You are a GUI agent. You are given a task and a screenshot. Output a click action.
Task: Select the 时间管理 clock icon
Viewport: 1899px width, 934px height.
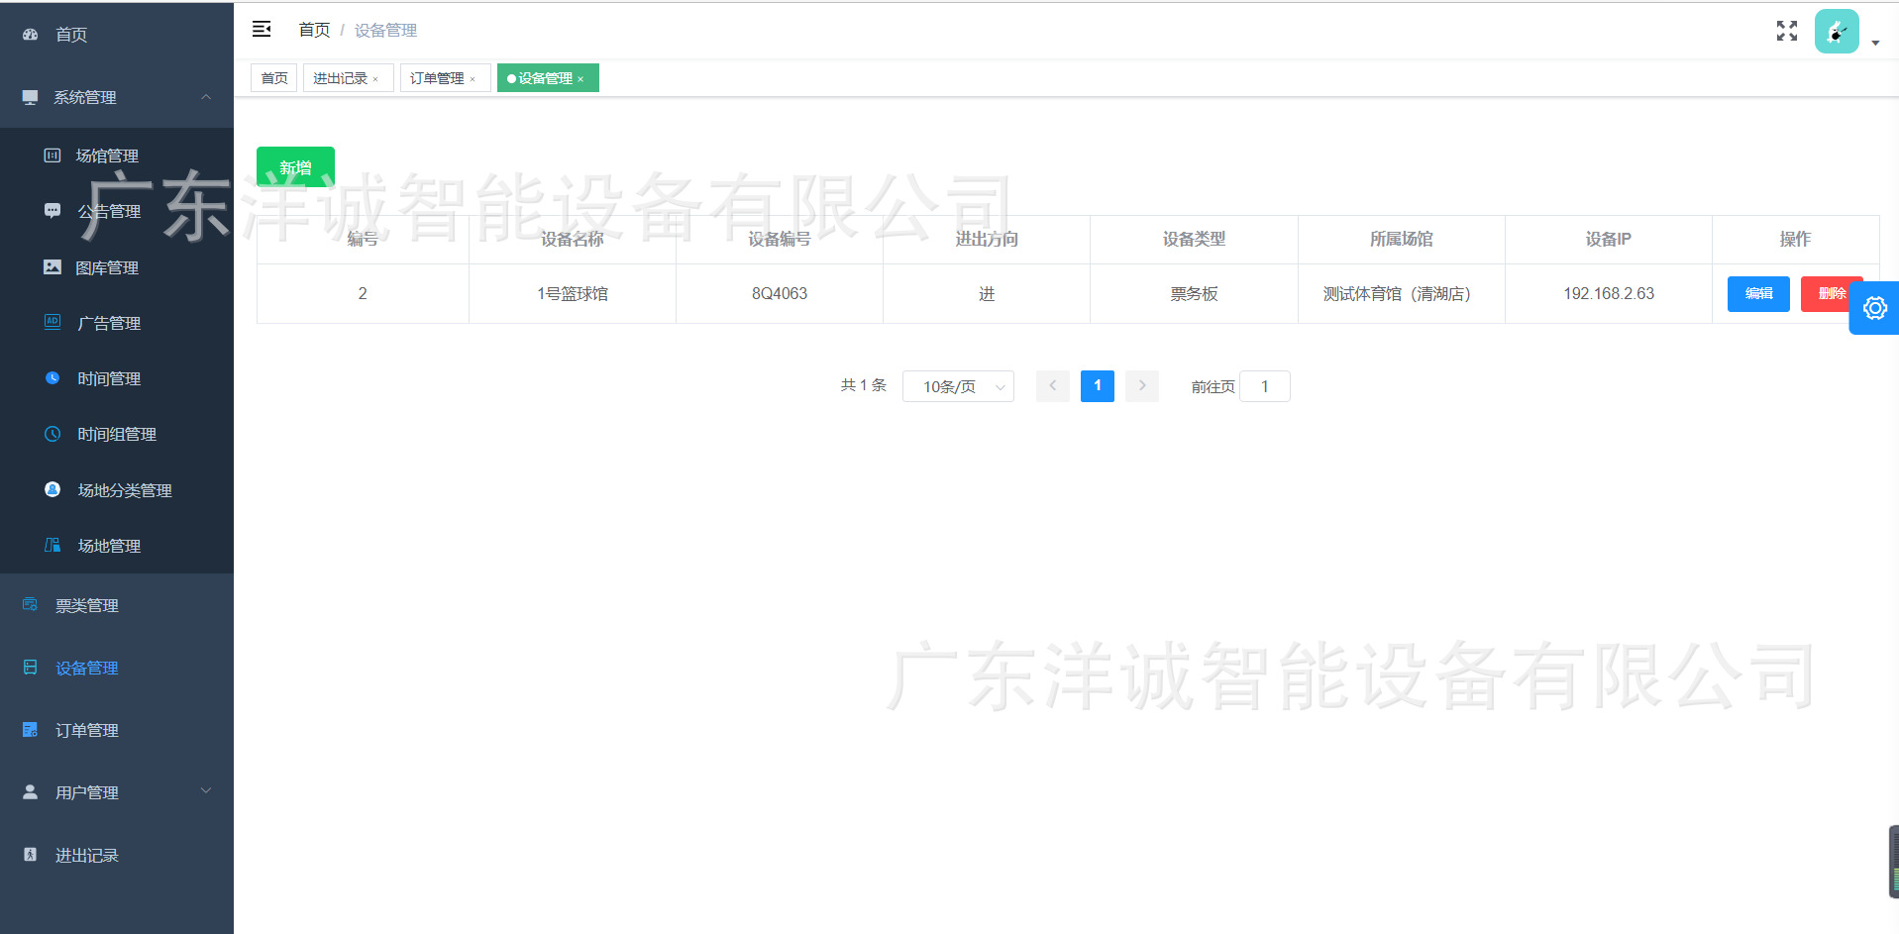click(52, 377)
